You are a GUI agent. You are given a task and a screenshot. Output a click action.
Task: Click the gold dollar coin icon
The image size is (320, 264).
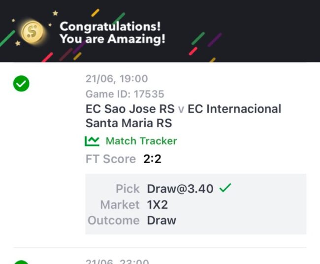coord(32,32)
